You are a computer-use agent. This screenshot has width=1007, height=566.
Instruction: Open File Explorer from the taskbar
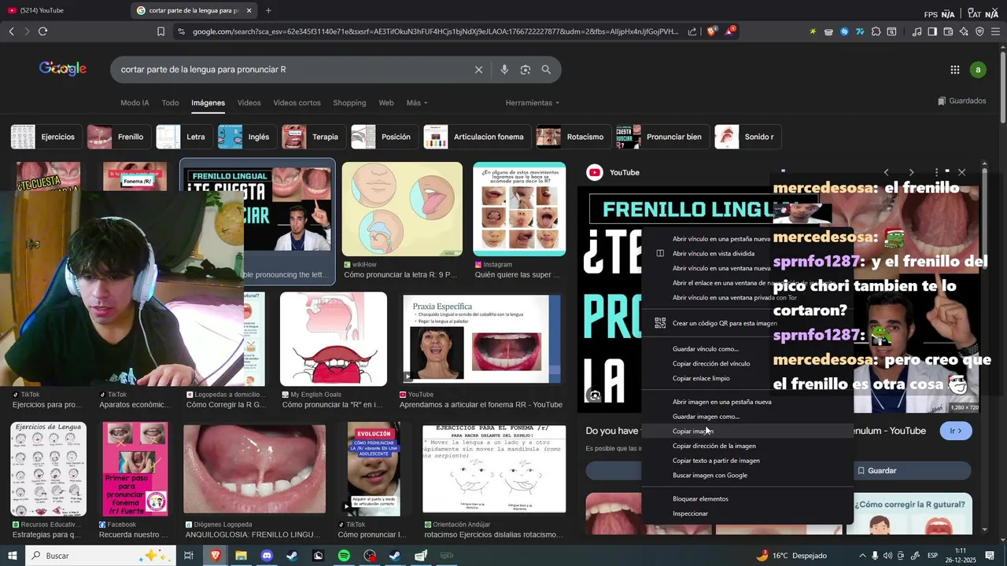click(241, 556)
